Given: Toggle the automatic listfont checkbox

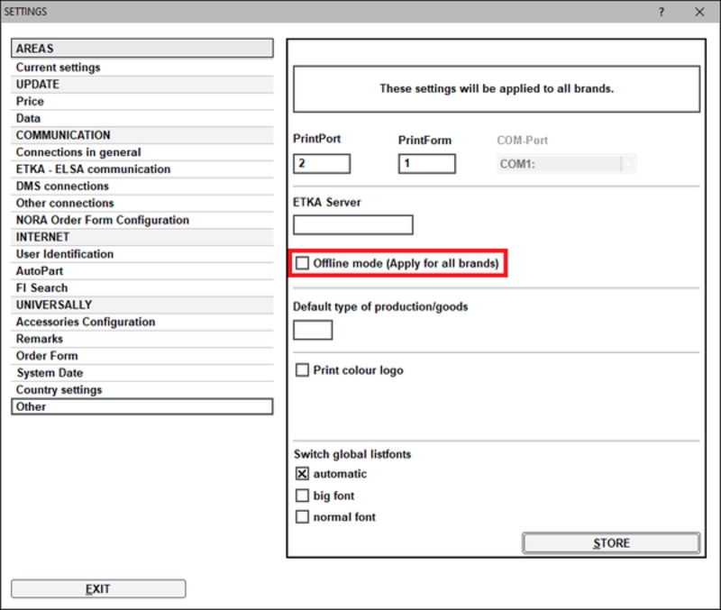Looking at the screenshot, I should point(303,474).
